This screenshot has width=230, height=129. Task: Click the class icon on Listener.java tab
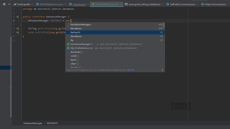[70, 4]
